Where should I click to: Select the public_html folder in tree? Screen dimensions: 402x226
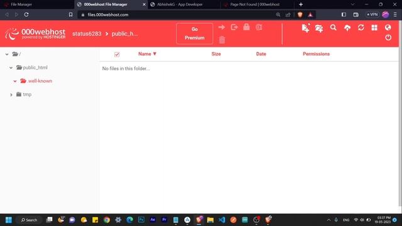tap(32, 68)
